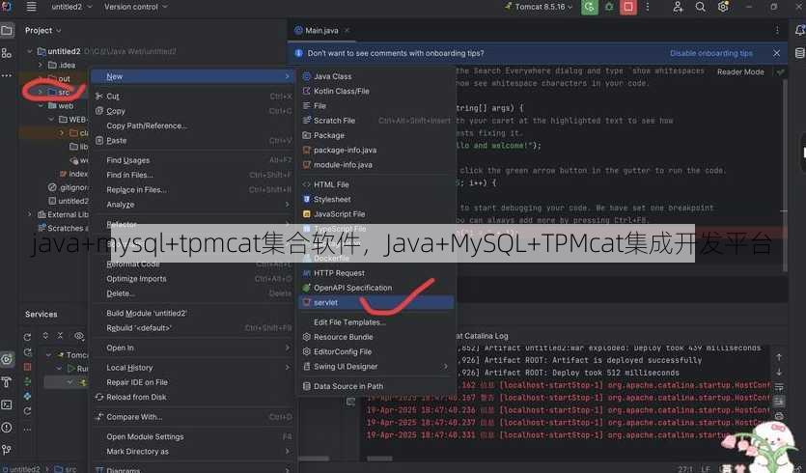
Task: Toggle soft-wrap icon in log panel
Action: [779, 386]
